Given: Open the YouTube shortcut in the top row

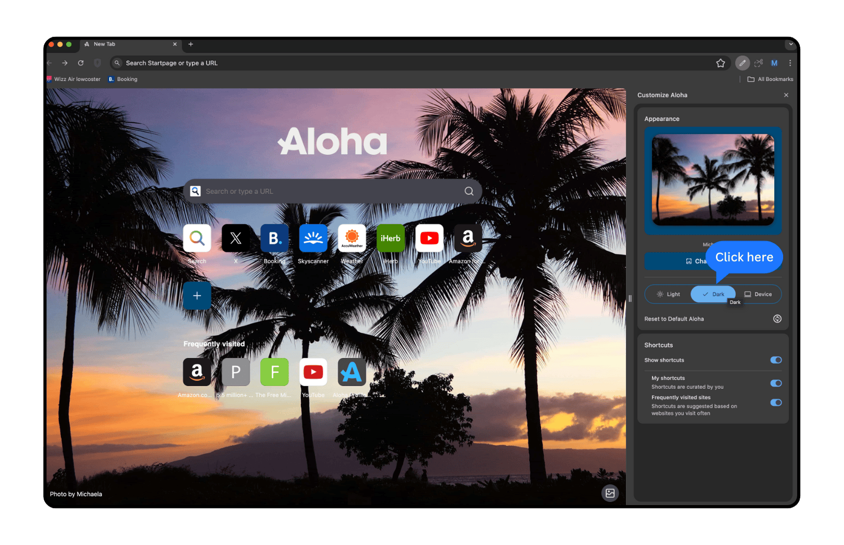Looking at the screenshot, I should (430, 238).
